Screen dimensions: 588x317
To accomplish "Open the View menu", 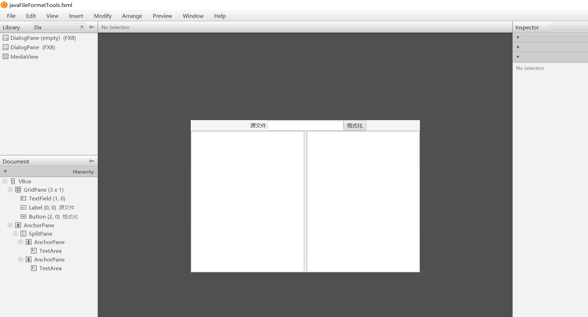I will click(x=52, y=16).
